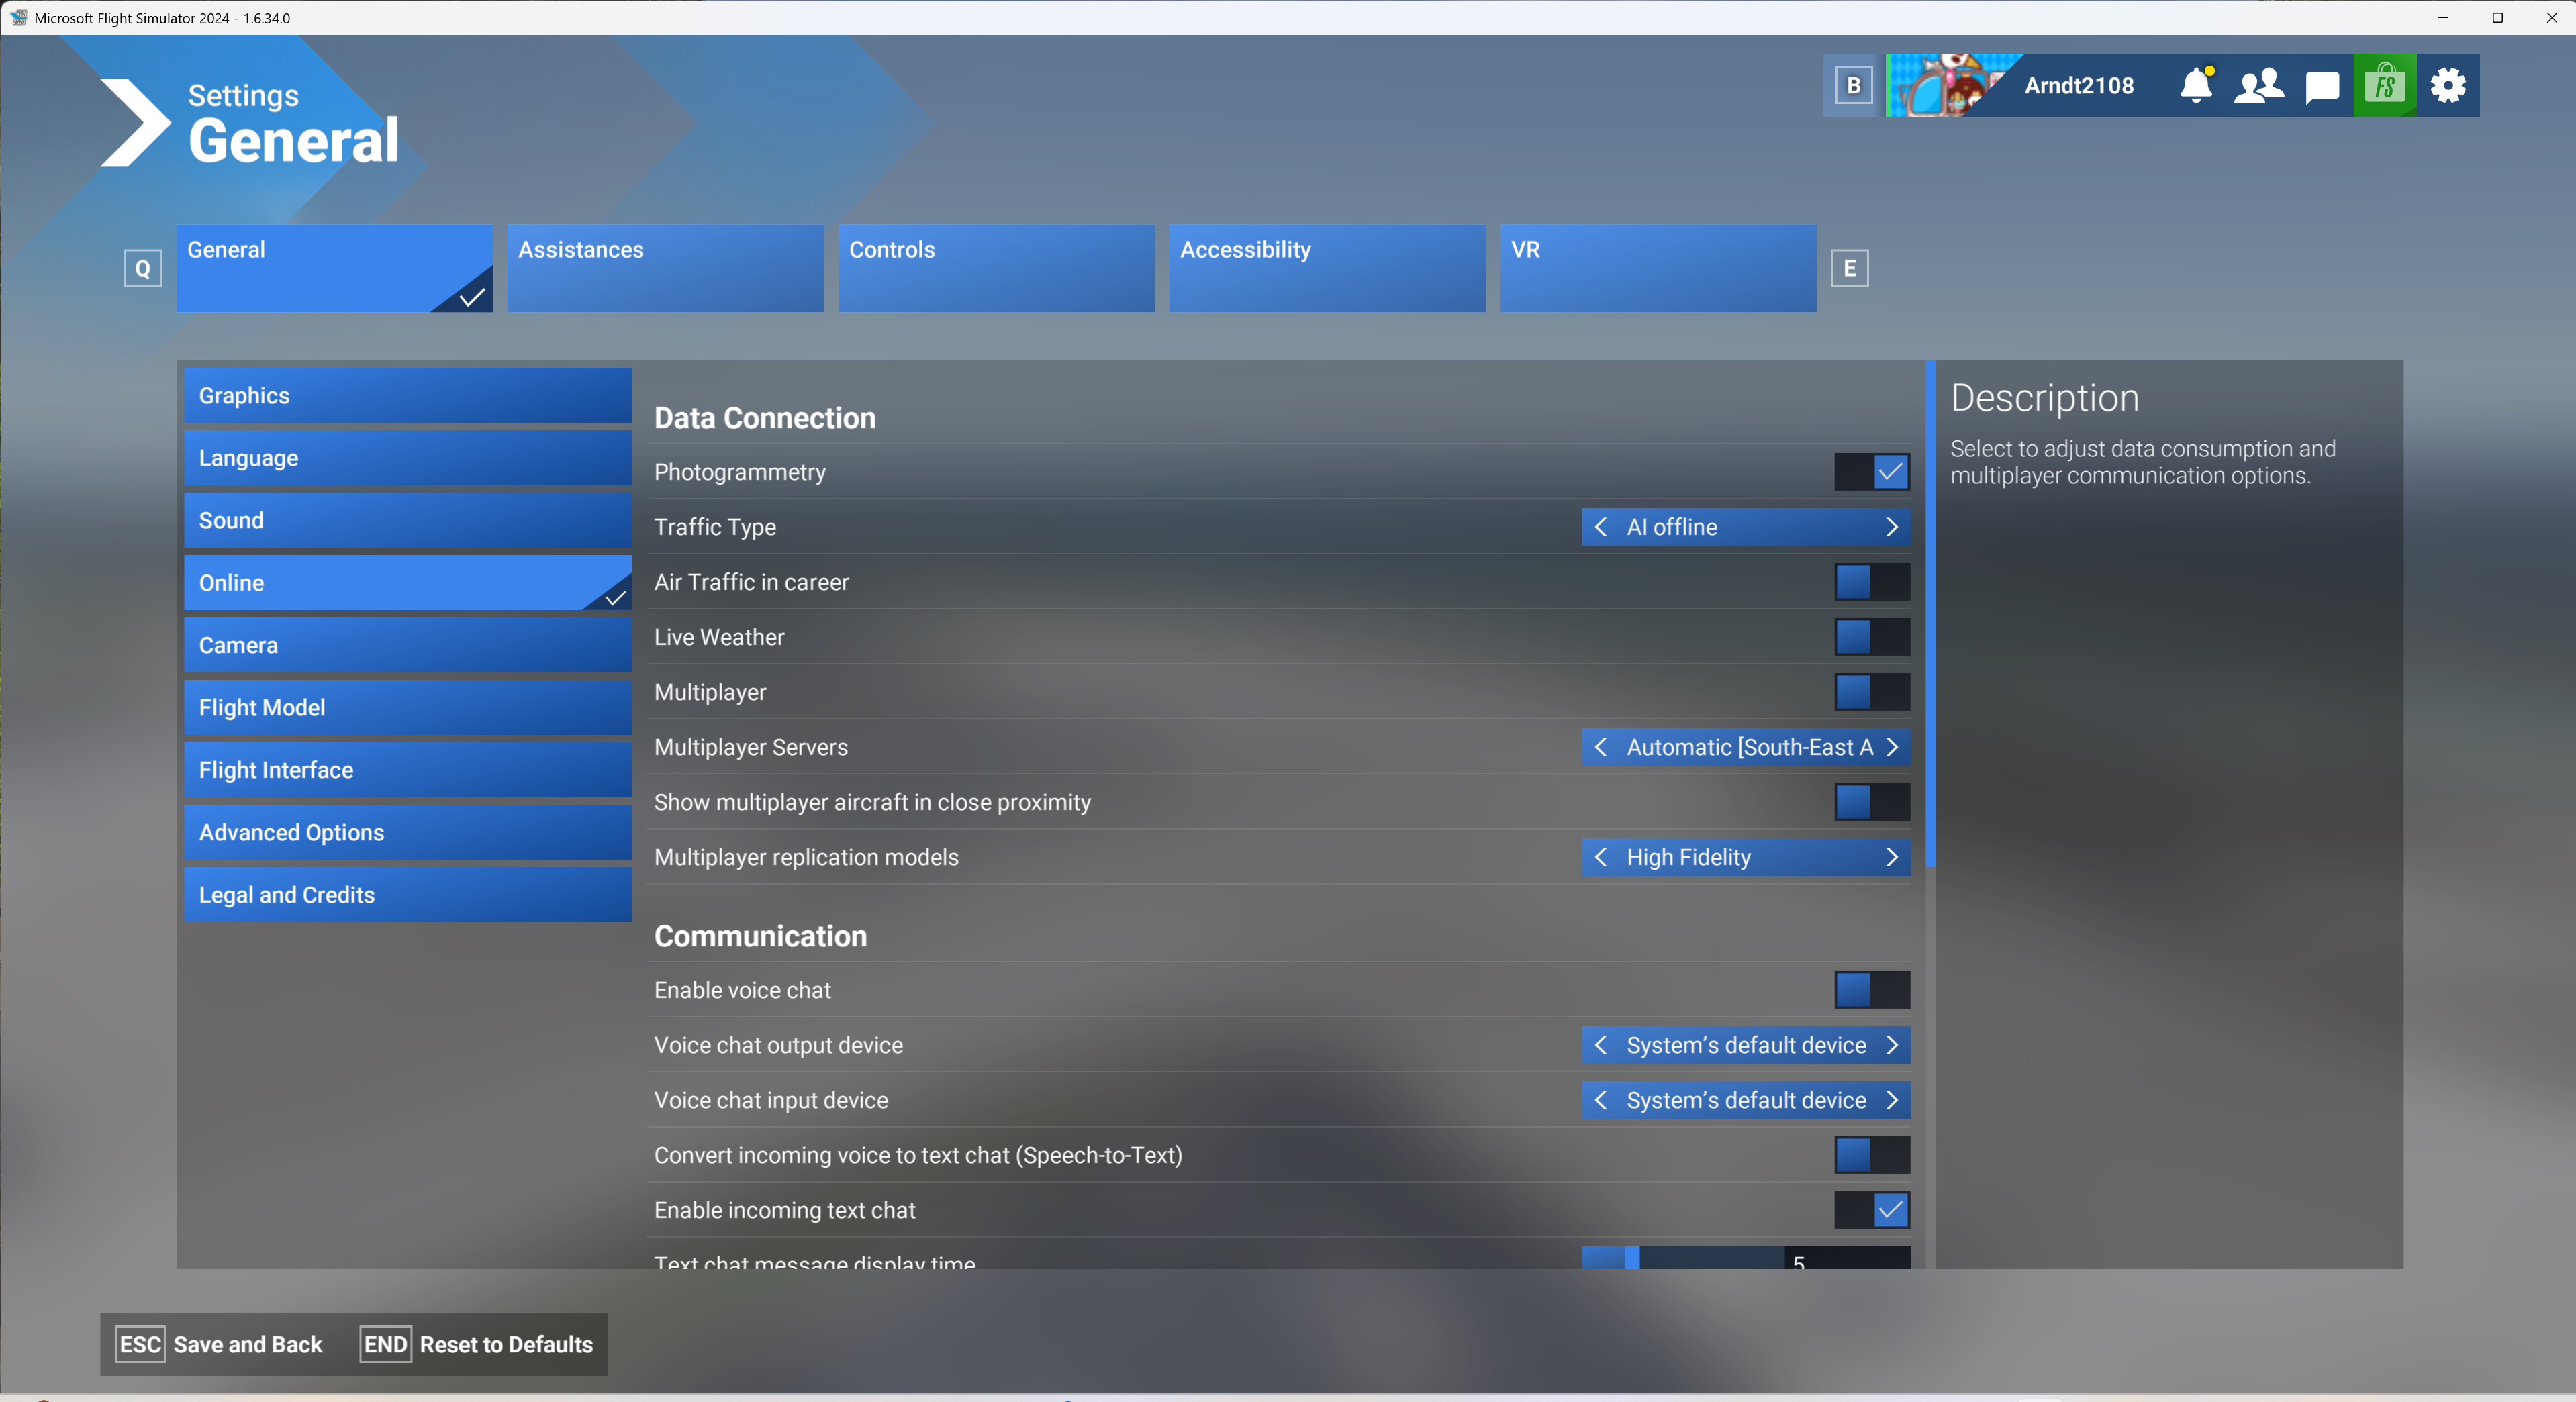Open Legal and Credits
This screenshot has width=2576, height=1402.
click(x=406, y=894)
